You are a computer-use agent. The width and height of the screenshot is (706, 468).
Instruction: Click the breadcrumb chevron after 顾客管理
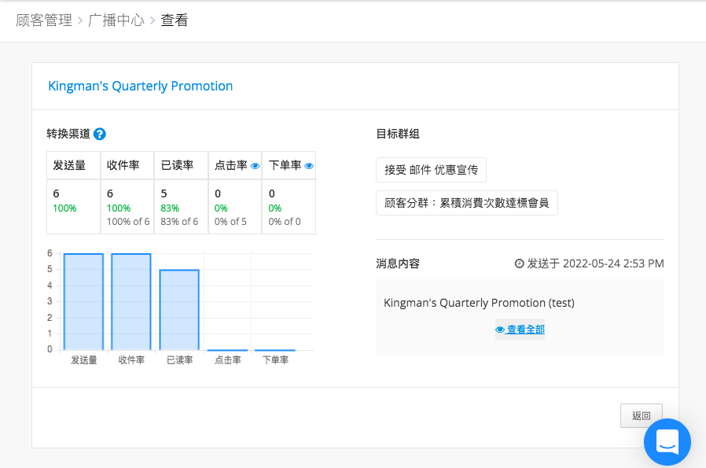click(x=80, y=20)
